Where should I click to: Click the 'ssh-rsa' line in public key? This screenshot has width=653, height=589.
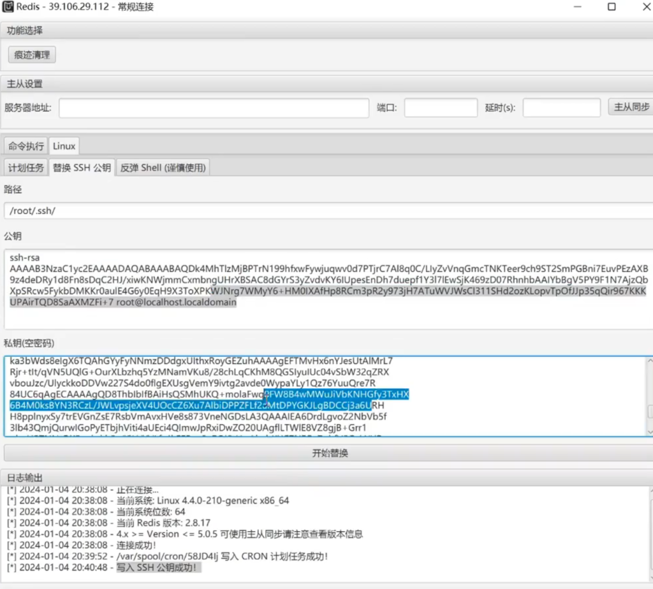25,258
